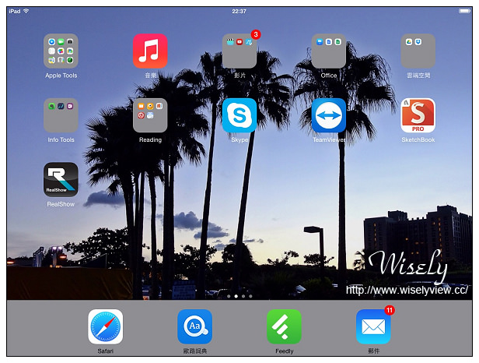Launch the red Music app
The image size is (479, 363).
click(150, 51)
